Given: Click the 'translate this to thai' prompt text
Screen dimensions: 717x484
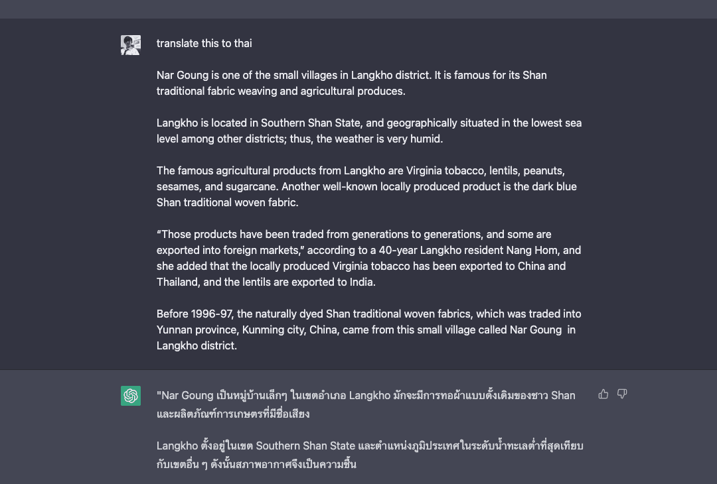Looking at the screenshot, I should click(x=204, y=43).
